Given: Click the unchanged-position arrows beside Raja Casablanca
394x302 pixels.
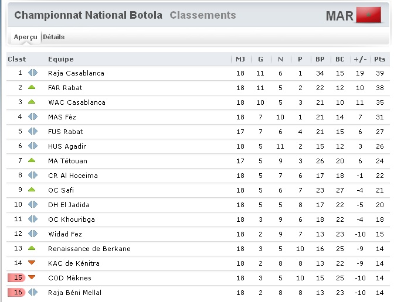Looking at the screenshot, I should (x=33, y=73).
